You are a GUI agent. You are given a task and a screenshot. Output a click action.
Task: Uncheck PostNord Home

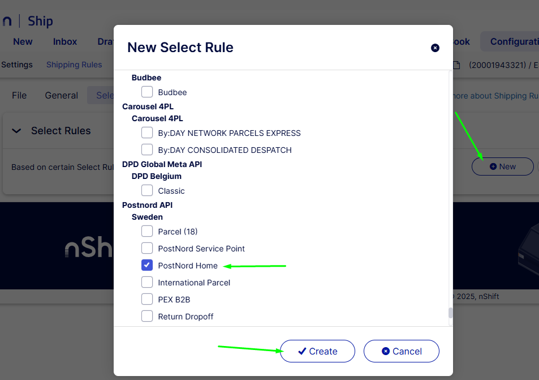147,265
